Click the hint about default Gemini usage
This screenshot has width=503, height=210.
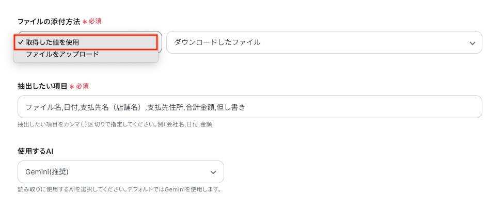click(x=119, y=189)
